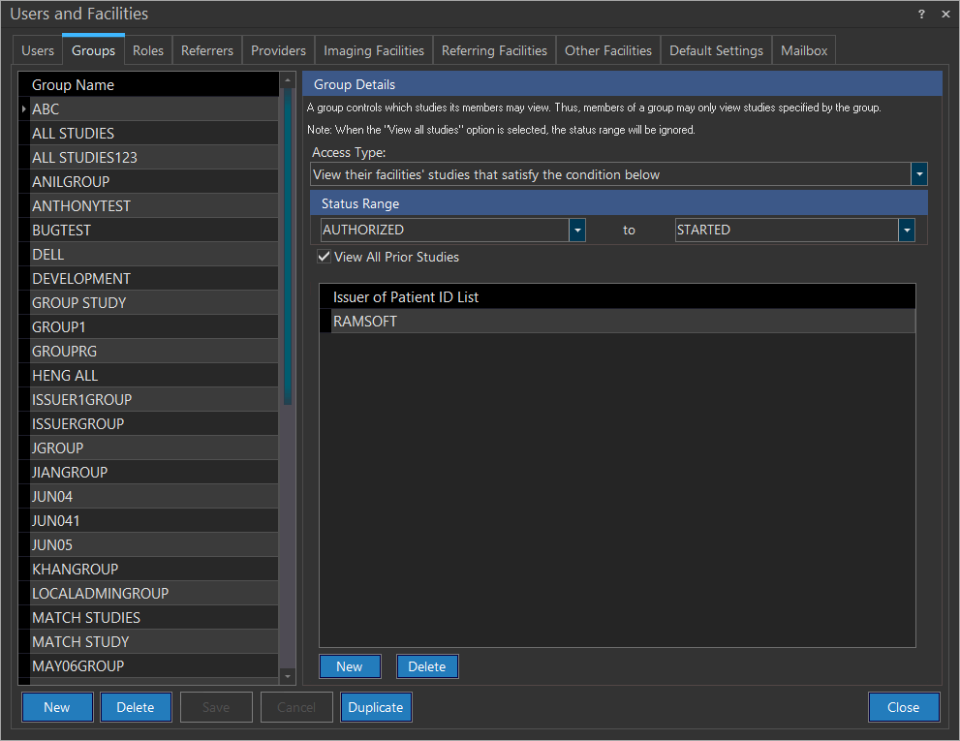The height and width of the screenshot is (741, 960).
Task: Select the DEVELOPMENT group
Action: click(81, 279)
